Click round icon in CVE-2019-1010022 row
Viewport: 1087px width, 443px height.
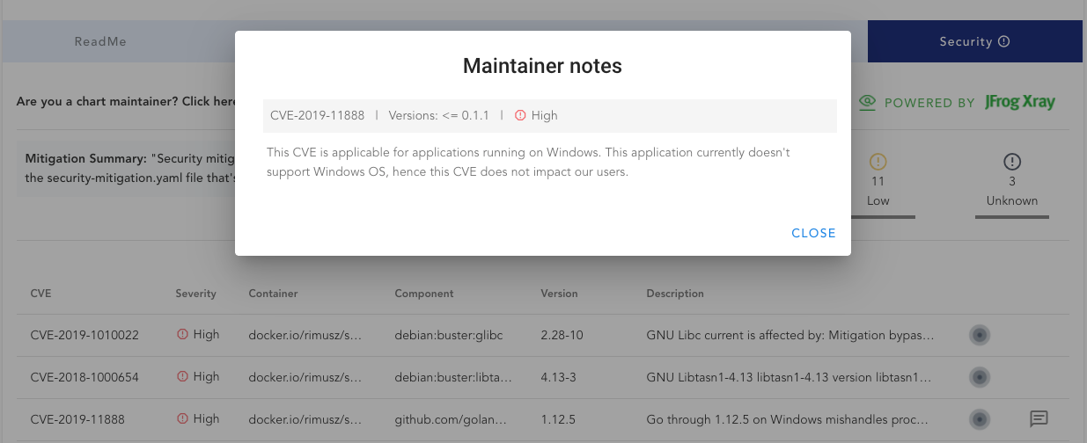tap(979, 335)
